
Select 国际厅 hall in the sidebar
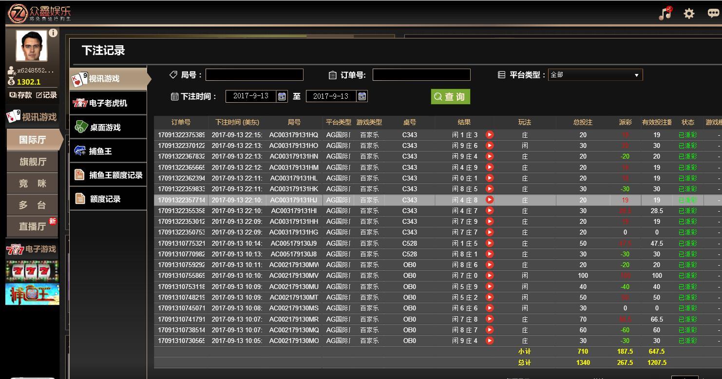tap(32, 140)
